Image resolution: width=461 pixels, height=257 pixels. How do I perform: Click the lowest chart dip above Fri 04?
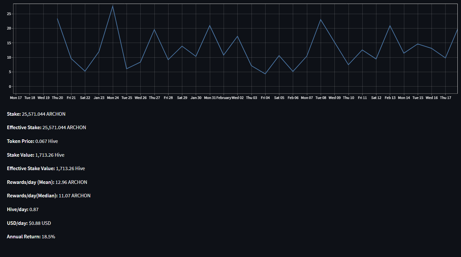tap(265, 74)
